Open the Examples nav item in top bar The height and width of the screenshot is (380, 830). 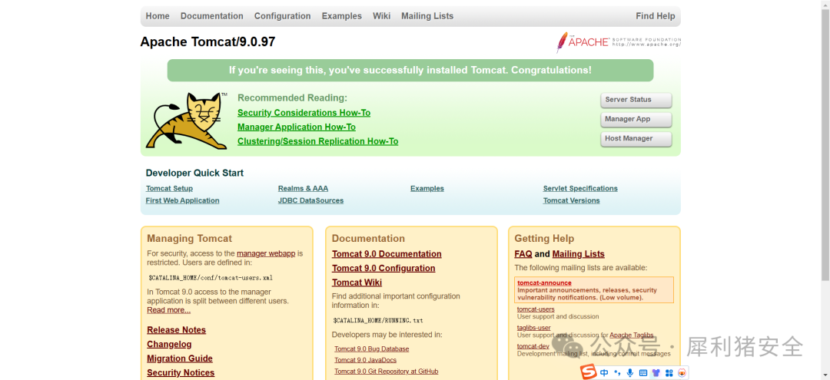[341, 16]
